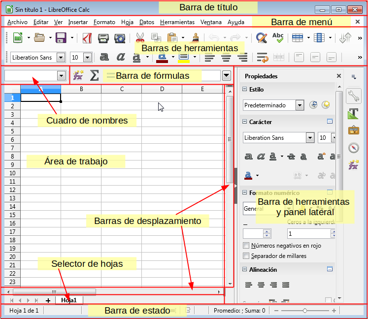This screenshot has width=368, height=319.
Task: Click the New spreadsheet icon
Action: 18,38
